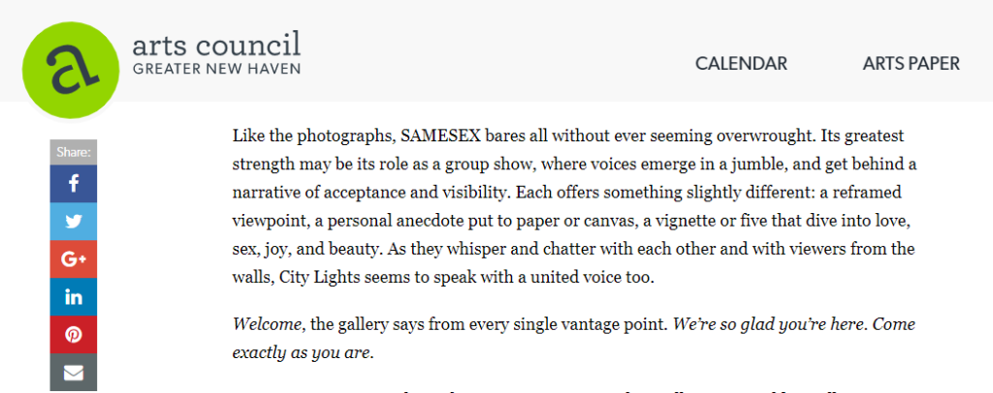Post the article to LinkedIn
The height and width of the screenshot is (393, 993).
tap(74, 297)
